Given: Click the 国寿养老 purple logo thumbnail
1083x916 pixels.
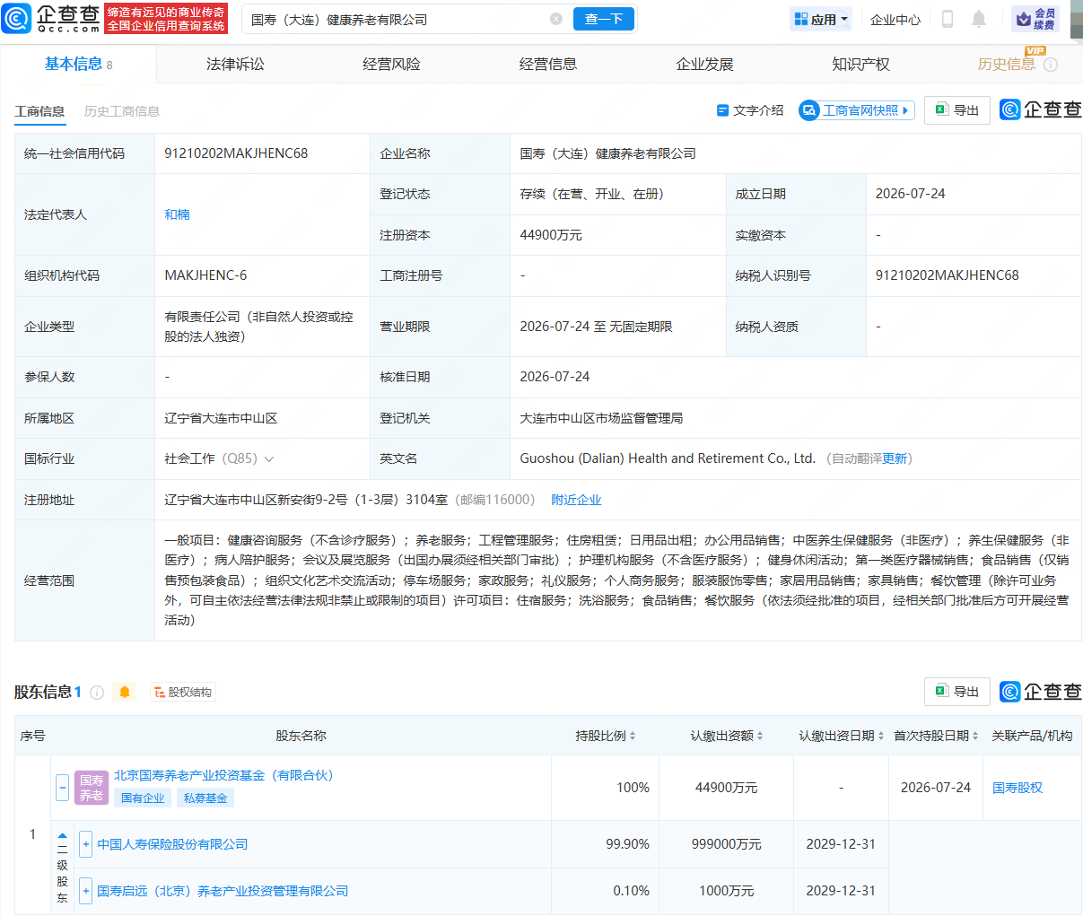Looking at the screenshot, I should 92,788.
